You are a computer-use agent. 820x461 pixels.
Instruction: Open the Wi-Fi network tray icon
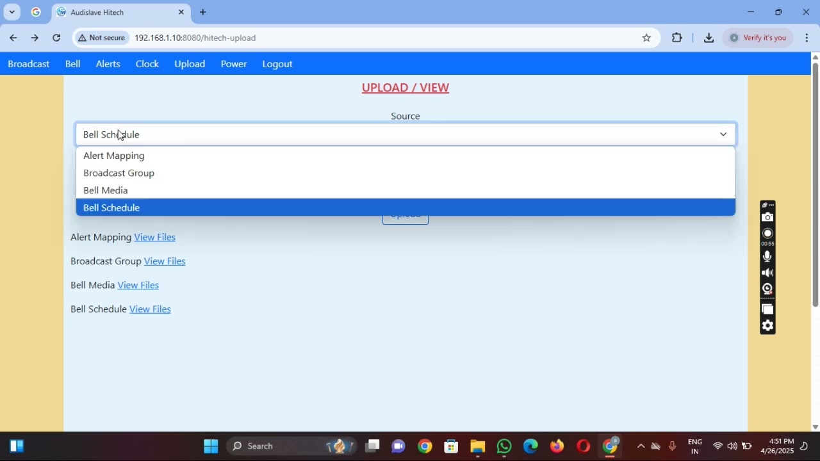[718, 446]
